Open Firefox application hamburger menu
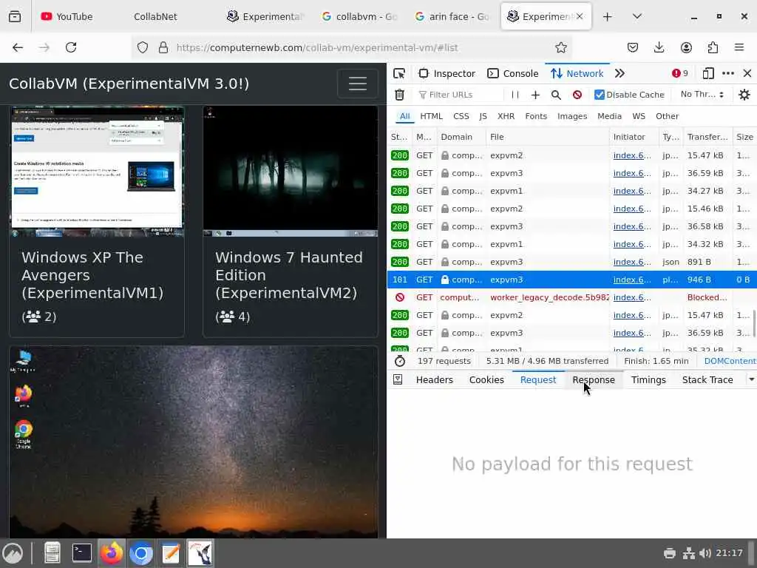757x568 pixels. pyautogui.click(x=739, y=47)
